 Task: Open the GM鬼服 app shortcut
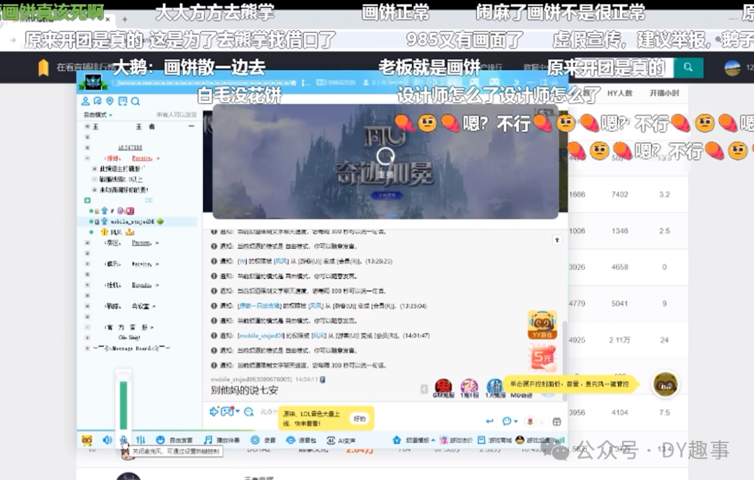[x=443, y=388]
